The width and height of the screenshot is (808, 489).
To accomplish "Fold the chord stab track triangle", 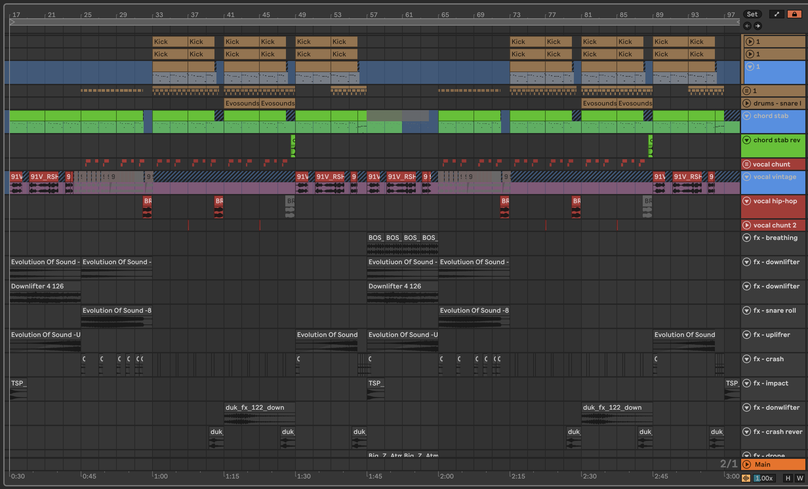I will 747,116.
